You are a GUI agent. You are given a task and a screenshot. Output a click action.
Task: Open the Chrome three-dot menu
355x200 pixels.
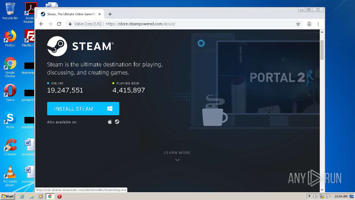[318, 24]
